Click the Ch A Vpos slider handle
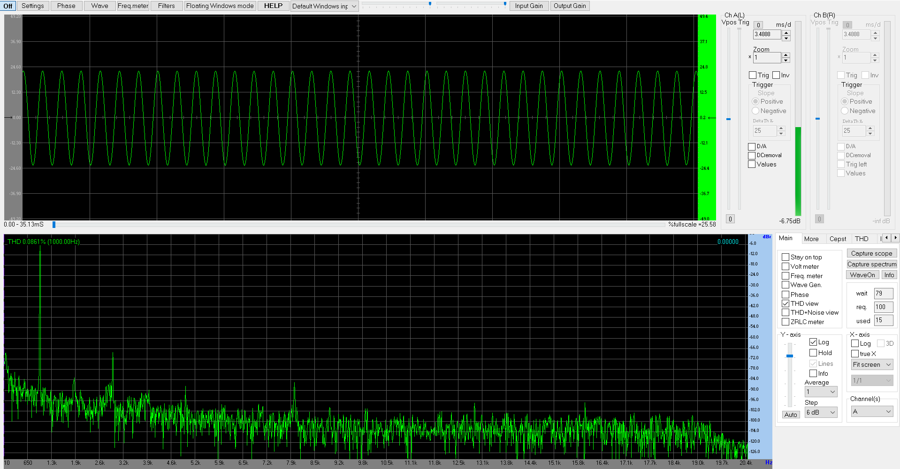 click(x=728, y=119)
